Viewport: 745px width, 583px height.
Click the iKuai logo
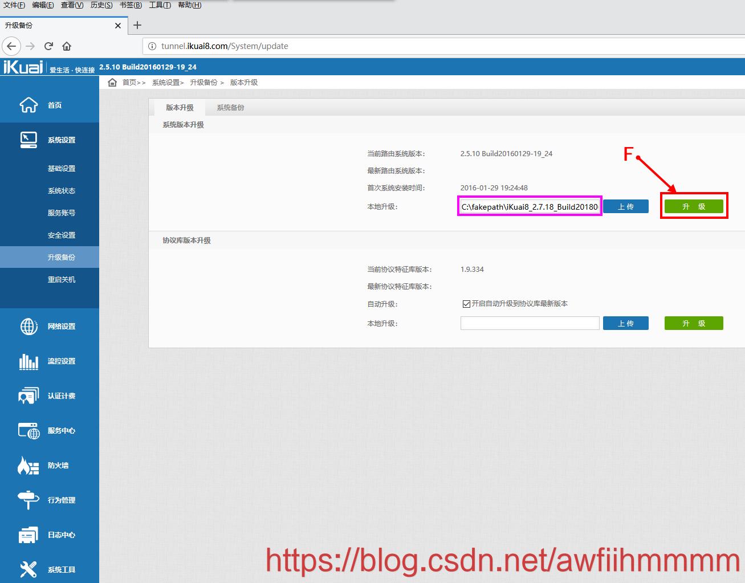click(23, 67)
